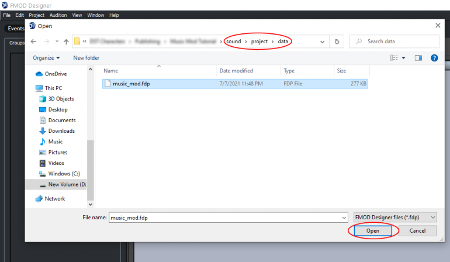Open Music in navigation pane
The width and height of the screenshot is (450, 262).
(51, 142)
